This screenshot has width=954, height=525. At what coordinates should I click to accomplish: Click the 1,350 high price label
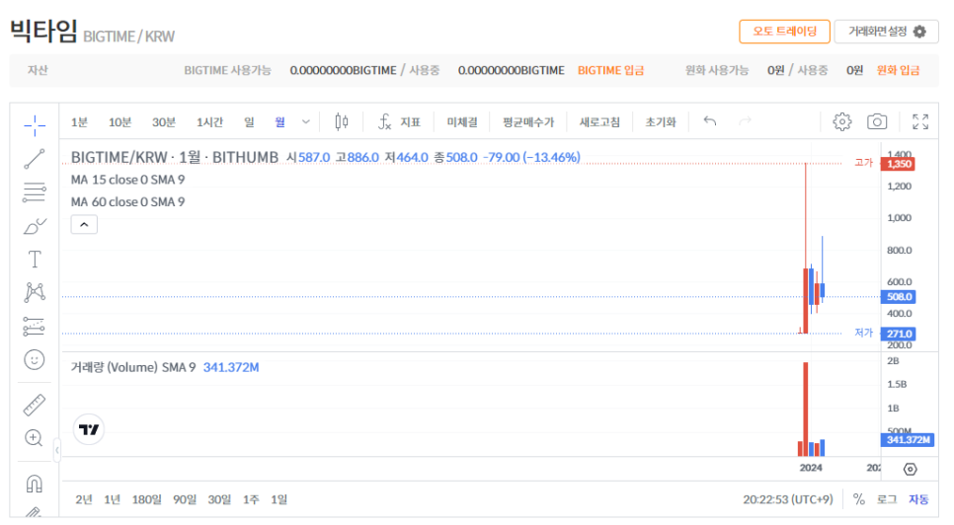click(898, 164)
